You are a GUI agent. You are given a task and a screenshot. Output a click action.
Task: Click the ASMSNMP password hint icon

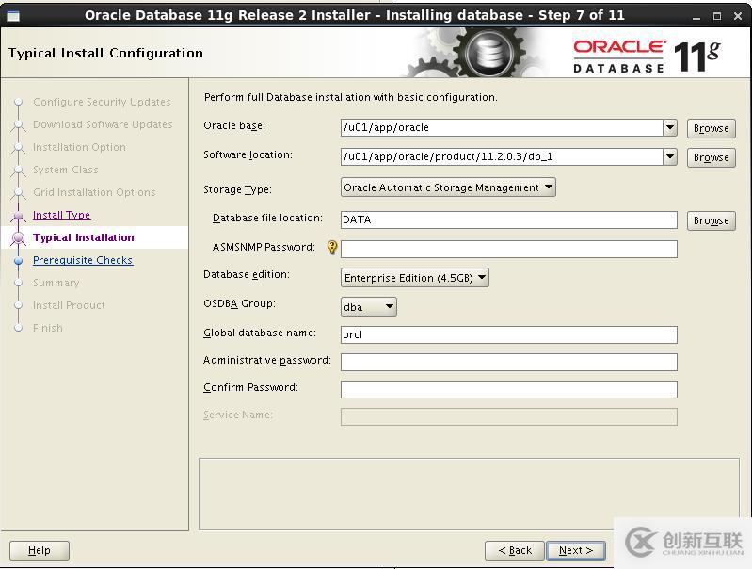[331, 249]
